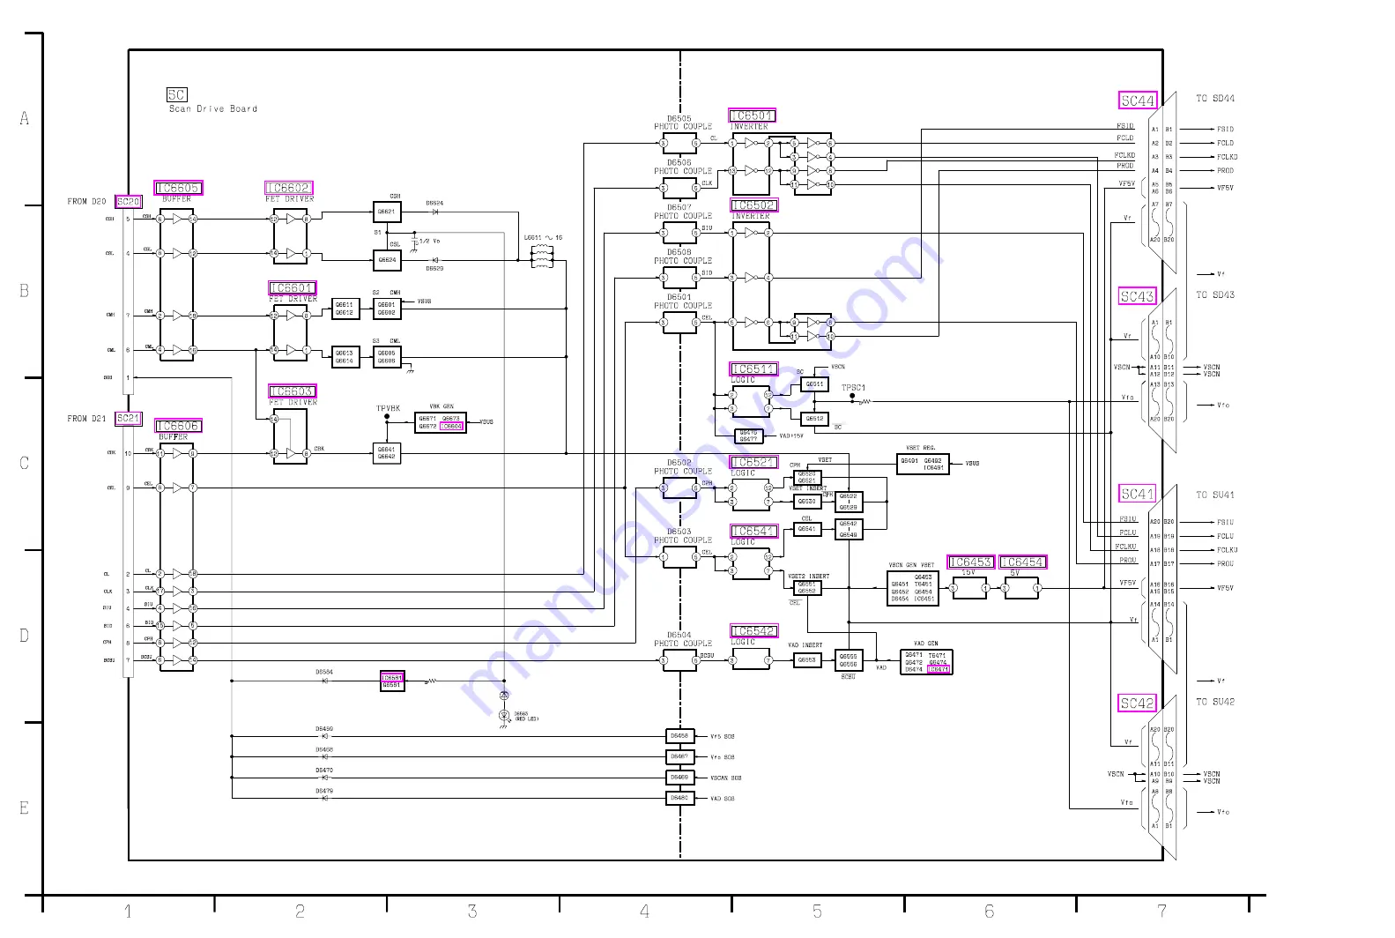Click the D6663 red LED symbol
Image resolution: width=1395 pixels, height=938 pixels.
[504, 716]
